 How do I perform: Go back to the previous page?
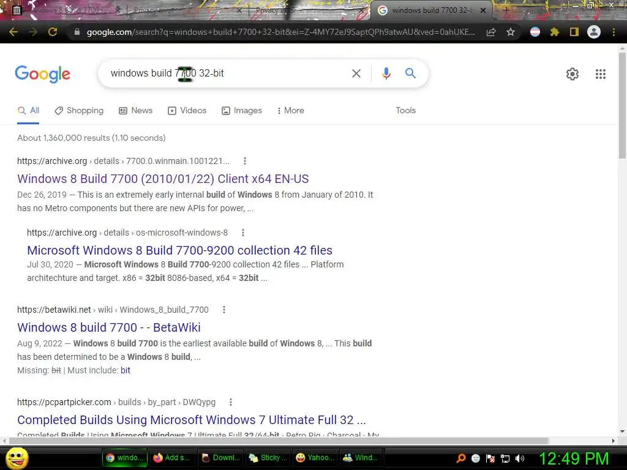[x=13, y=32]
